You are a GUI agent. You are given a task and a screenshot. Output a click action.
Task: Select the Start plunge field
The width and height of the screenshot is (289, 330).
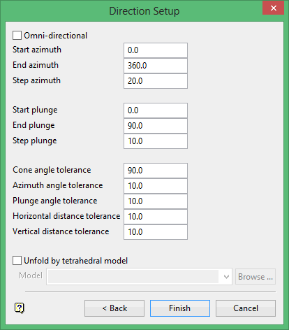(x=156, y=110)
